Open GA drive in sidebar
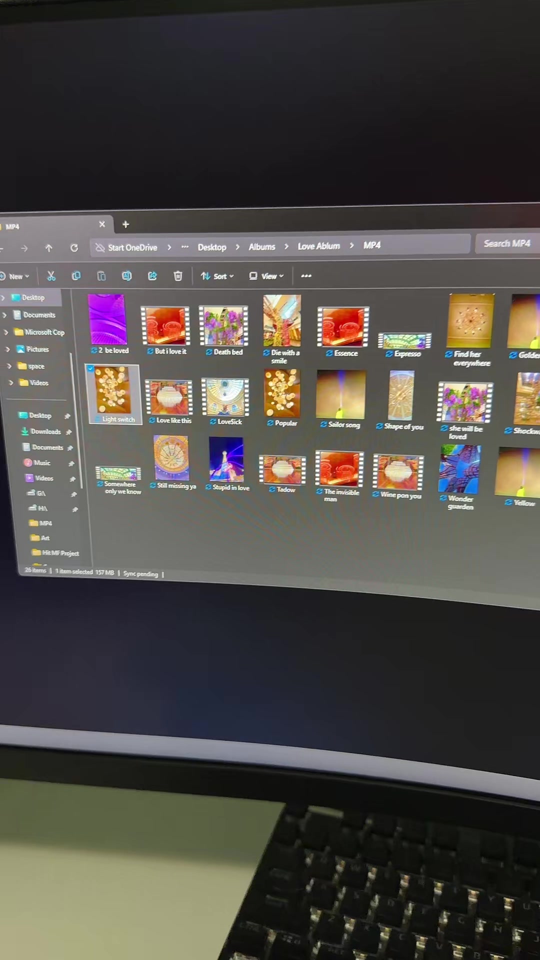Viewport: 540px width, 960px height. point(41,493)
